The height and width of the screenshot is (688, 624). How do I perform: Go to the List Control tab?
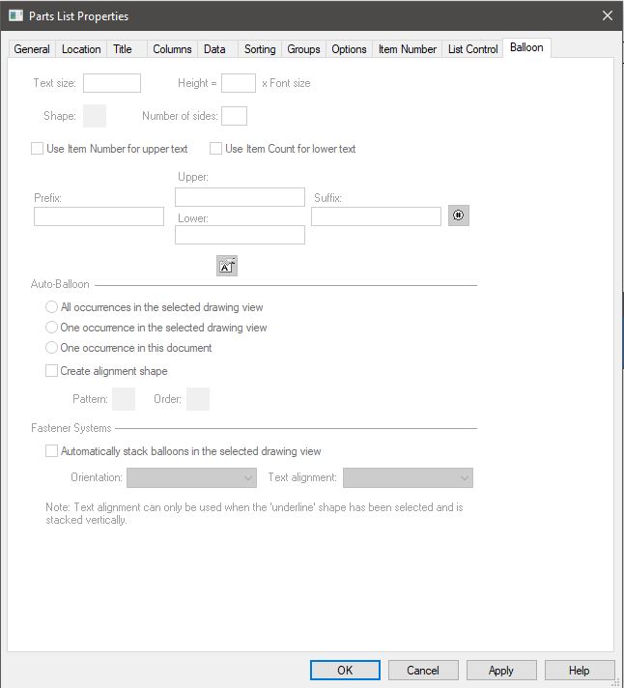472,49
